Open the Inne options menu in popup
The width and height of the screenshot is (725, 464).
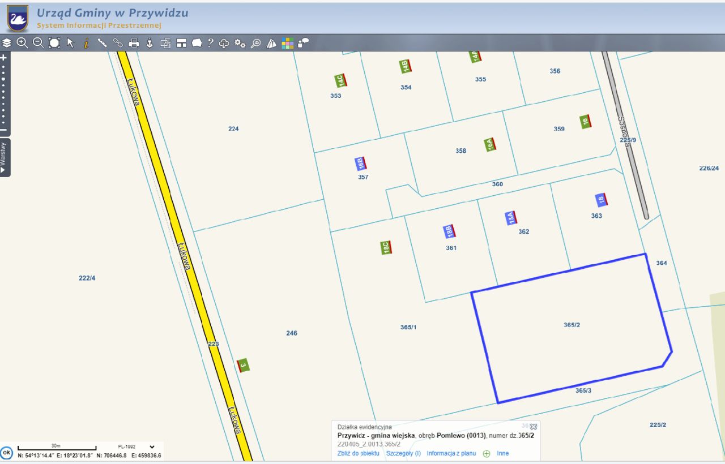pyautogui.click(x=502, y=453)
